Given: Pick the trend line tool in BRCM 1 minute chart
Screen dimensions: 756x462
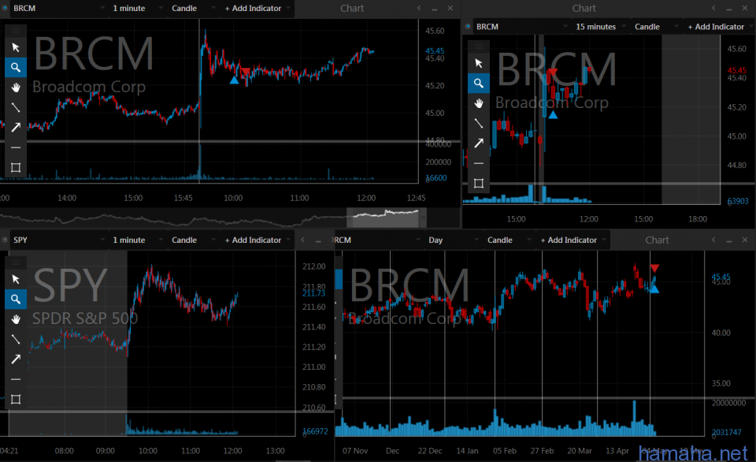Looking at the screenshot, I should click(x=16, y=107).
